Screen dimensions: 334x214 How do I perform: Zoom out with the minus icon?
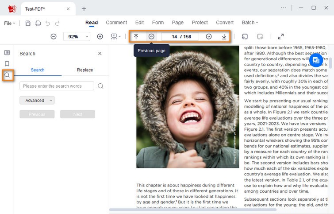(54, 36)
